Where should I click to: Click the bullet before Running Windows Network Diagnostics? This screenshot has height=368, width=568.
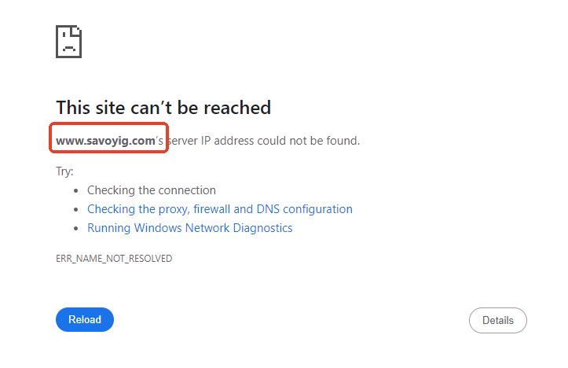coord(75,229)
